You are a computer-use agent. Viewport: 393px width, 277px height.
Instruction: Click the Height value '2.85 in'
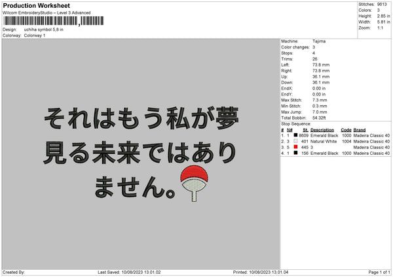click(383, 16)
